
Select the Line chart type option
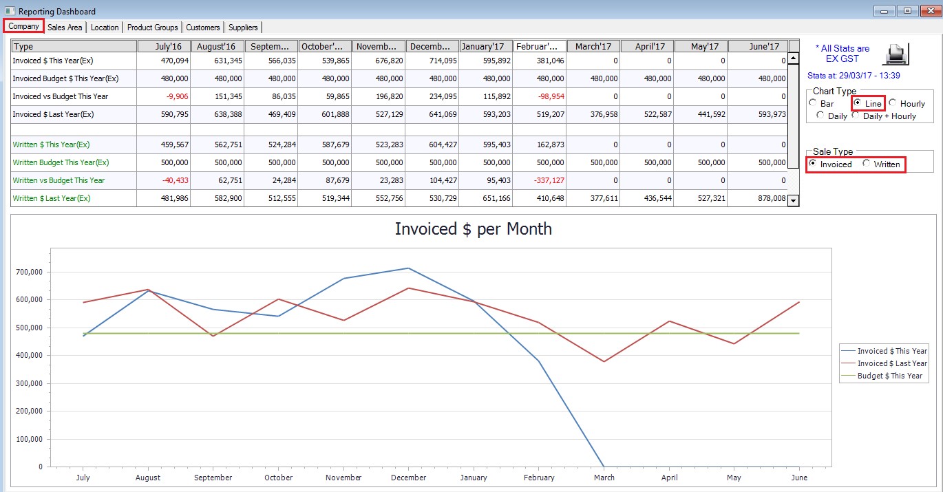pos(858,103)
